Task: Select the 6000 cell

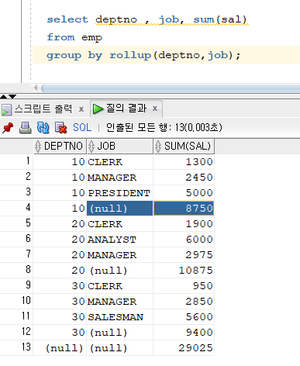Action: point(184,240)
